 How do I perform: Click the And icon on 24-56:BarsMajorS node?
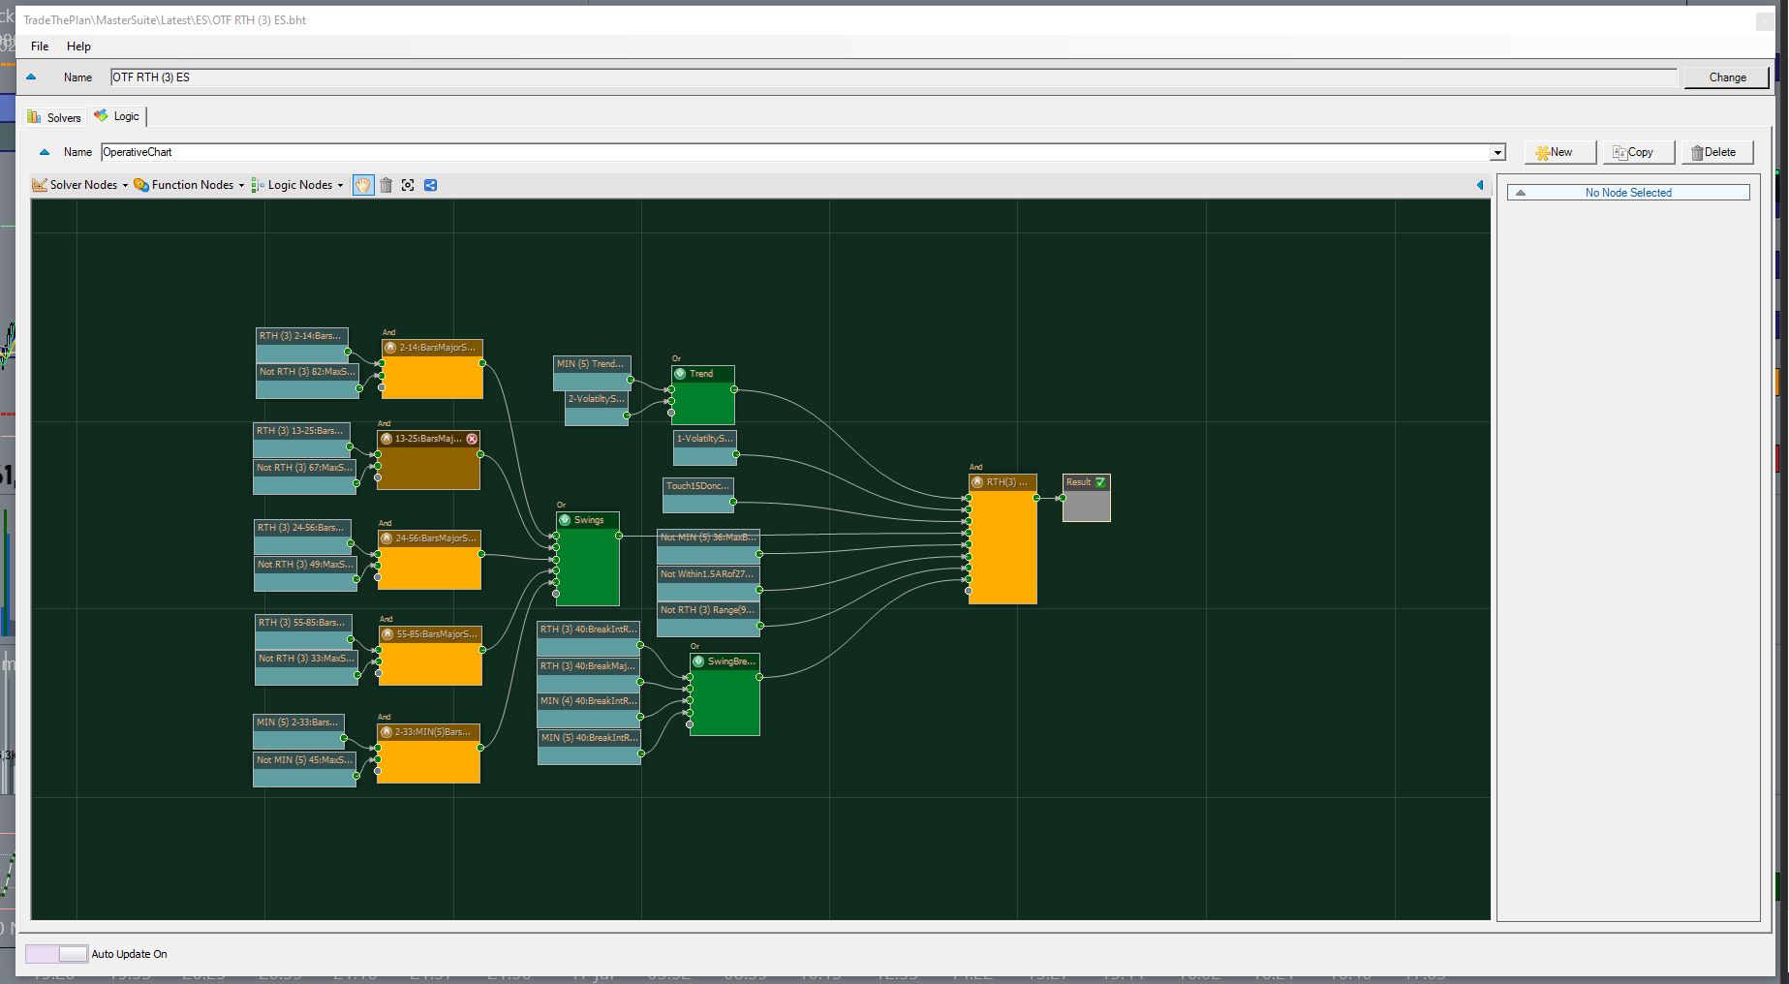(x=386, y=538)
